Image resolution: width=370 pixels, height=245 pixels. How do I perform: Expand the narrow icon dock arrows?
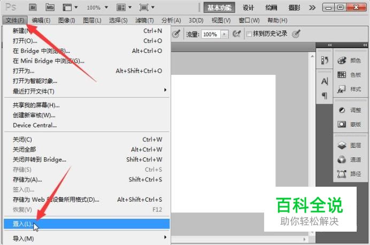[330, 45]
